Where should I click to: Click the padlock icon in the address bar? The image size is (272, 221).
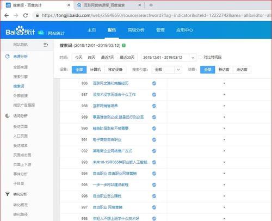point(38,15)
